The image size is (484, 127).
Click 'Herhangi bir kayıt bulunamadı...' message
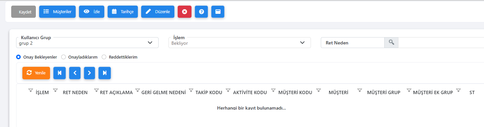251,108
